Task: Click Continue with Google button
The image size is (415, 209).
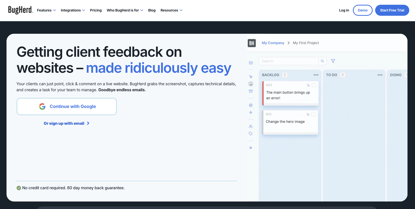Action: (67, 106)
